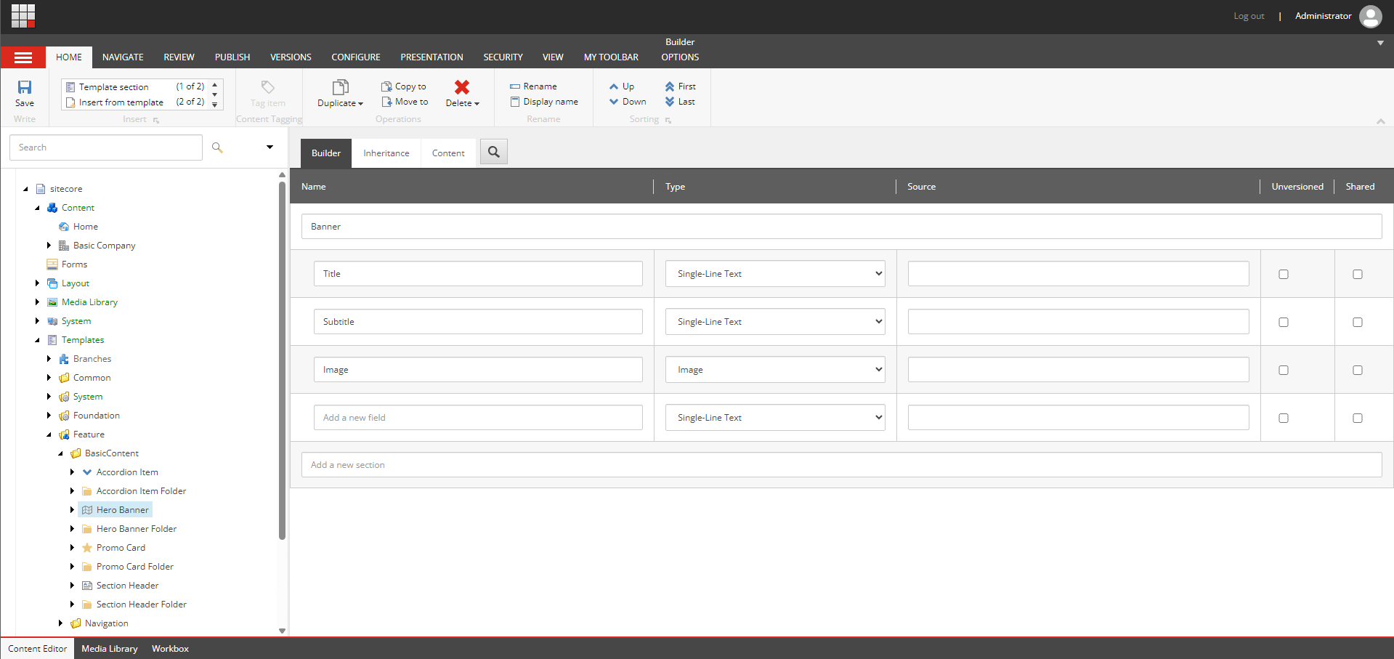Click the Administrator avatar icon
The width and height of the screenshot is (1394, 659).
tap(1371, 16)
